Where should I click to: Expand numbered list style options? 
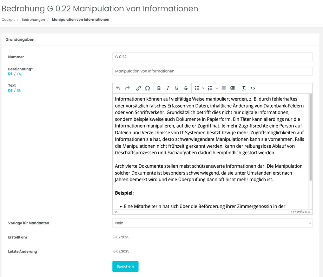point(217,88)
